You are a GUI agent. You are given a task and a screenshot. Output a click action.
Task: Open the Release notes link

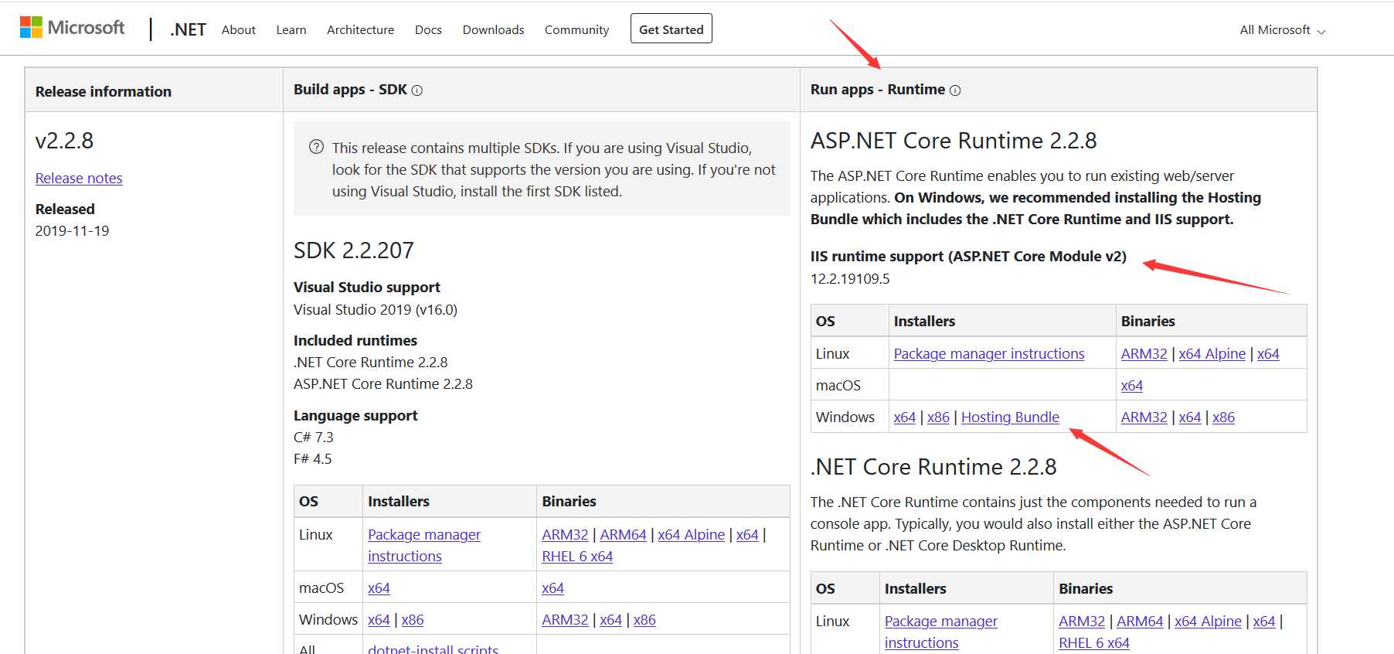(x=79, y=178)
